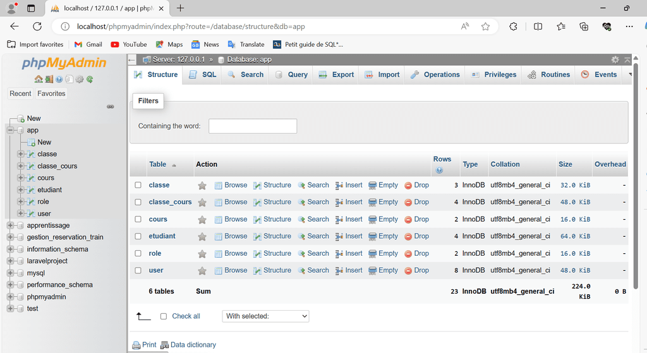Viewport: 647px width, 353px height.
Task: Open the phpMyAdmin documentation icon
Action: pos(59,79)
